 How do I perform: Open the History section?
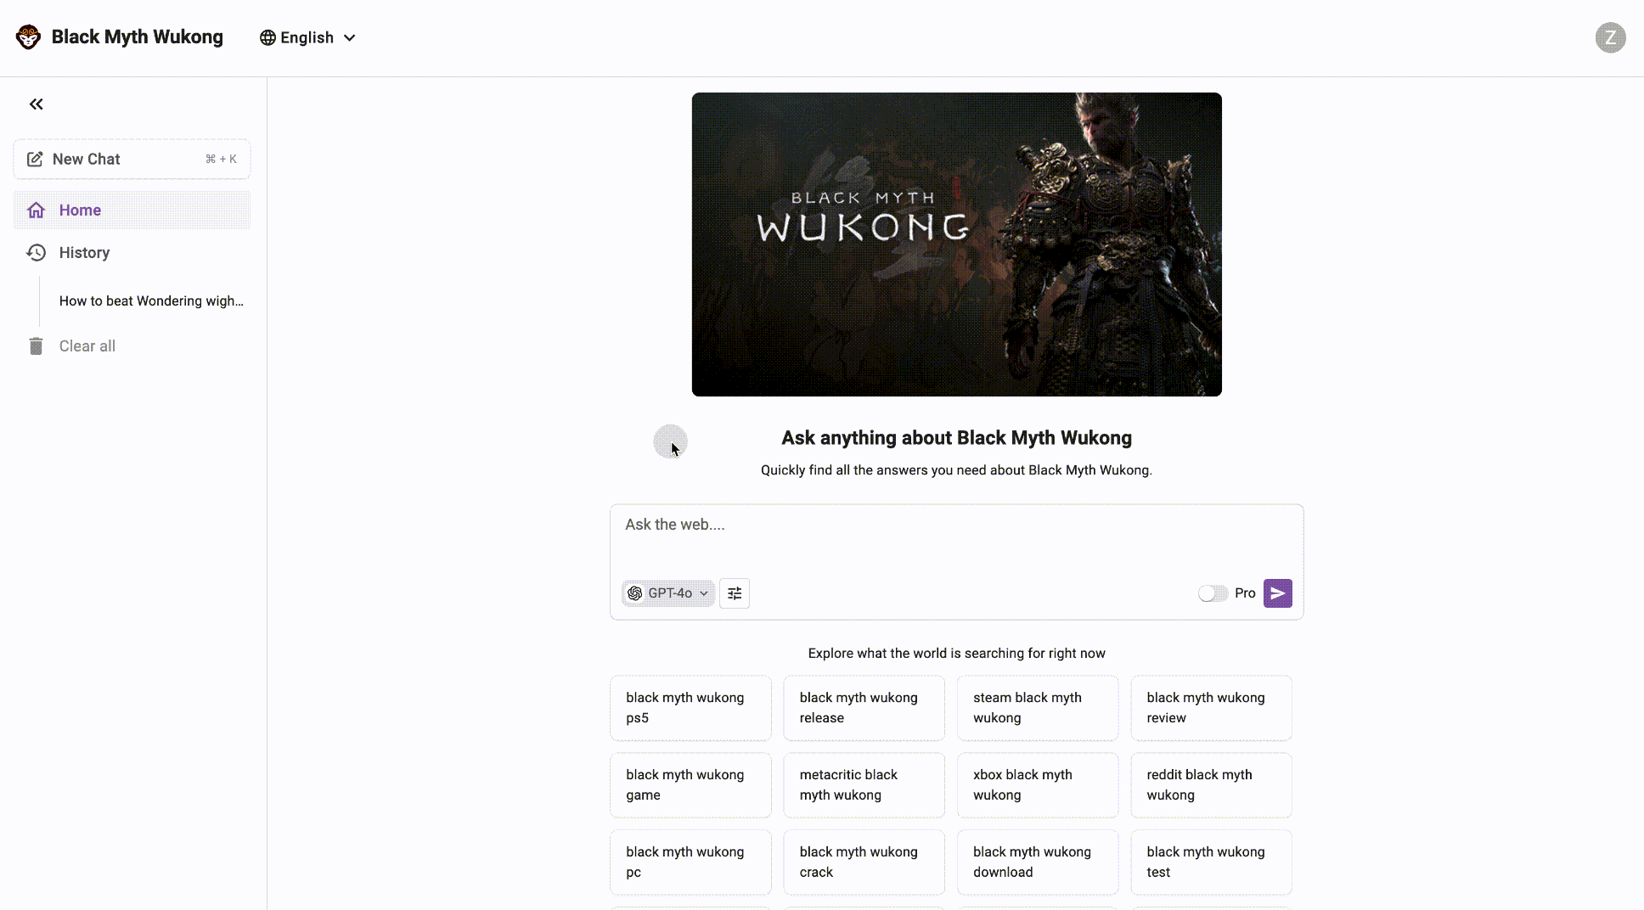[x=83, y=252]
